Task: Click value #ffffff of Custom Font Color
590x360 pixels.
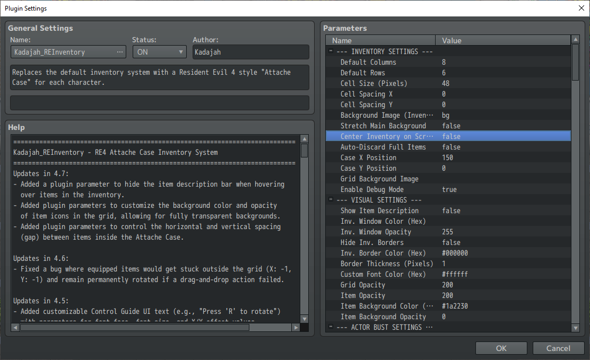Action: pos(455,274)
